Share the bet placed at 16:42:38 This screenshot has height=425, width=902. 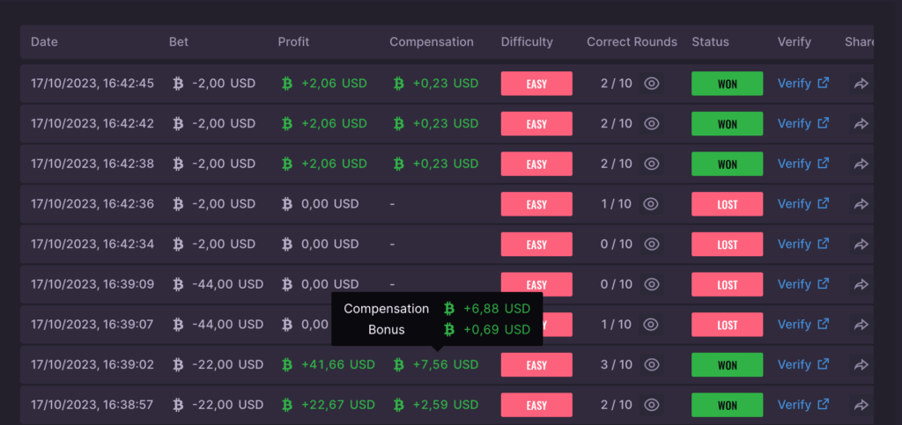(861, 165)
